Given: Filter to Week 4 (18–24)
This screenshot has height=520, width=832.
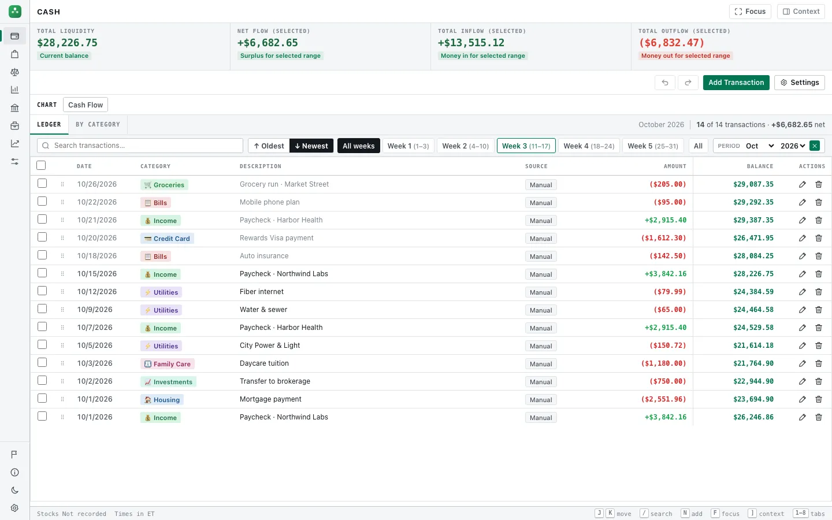Looking at the screenshot, I should [589, 146].
